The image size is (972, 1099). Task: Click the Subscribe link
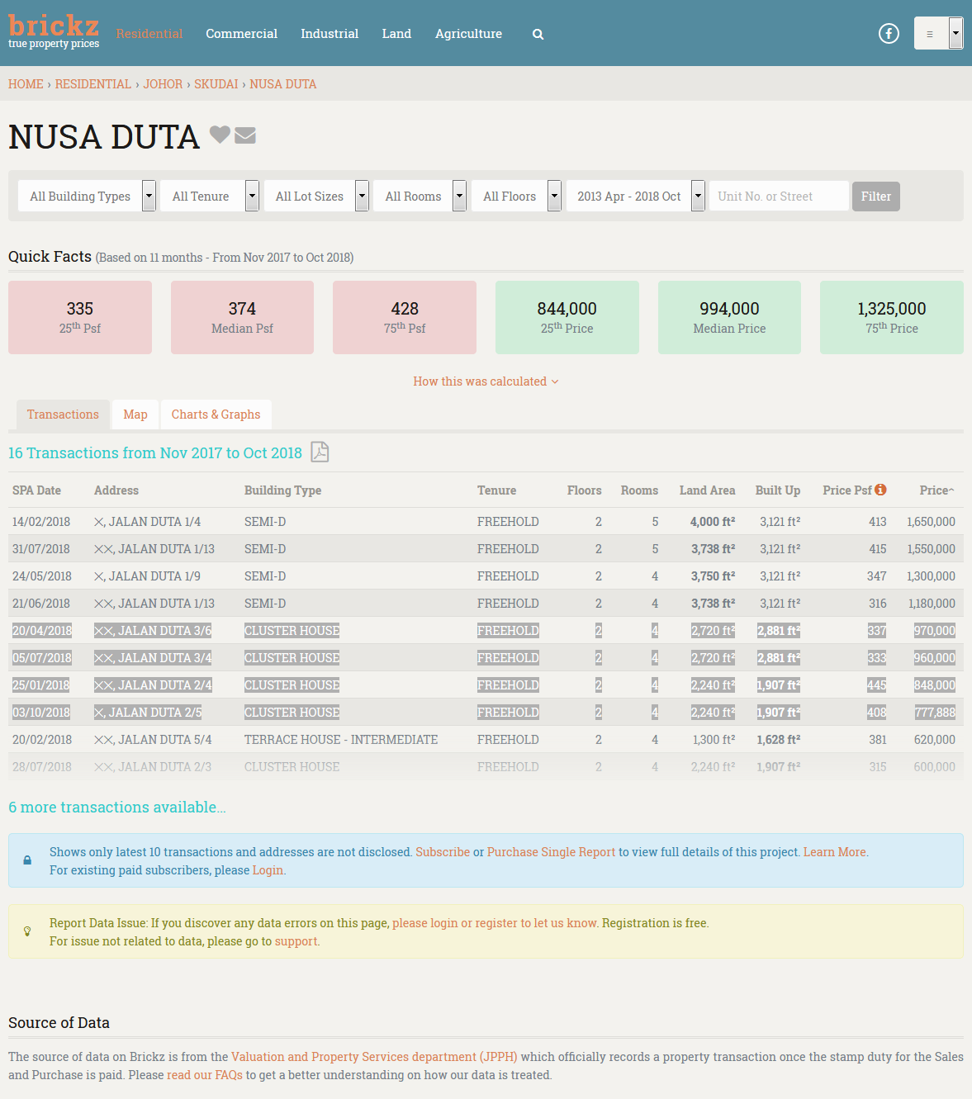(x=443, y=852)
